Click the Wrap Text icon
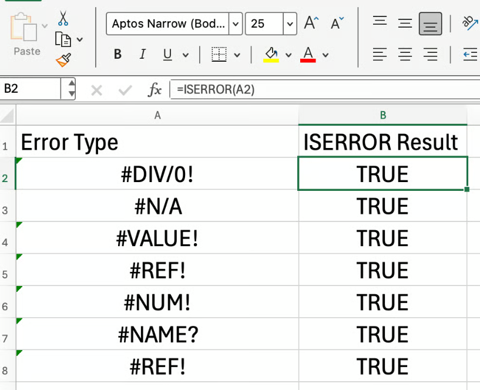 (x=469, y=21)
